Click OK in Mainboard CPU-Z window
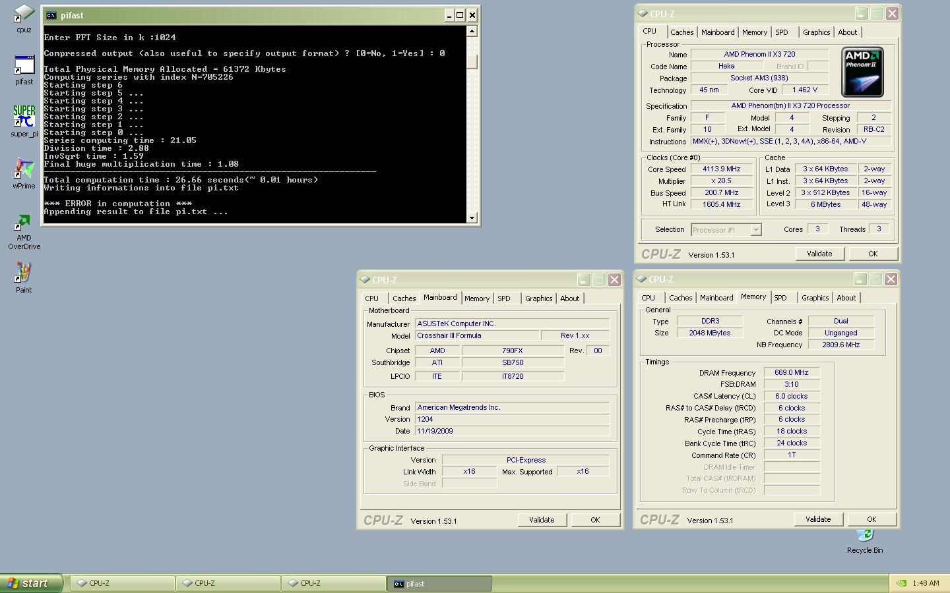This screenshot has width=950, height=593. pyautogui.click(x=595, y=520)
